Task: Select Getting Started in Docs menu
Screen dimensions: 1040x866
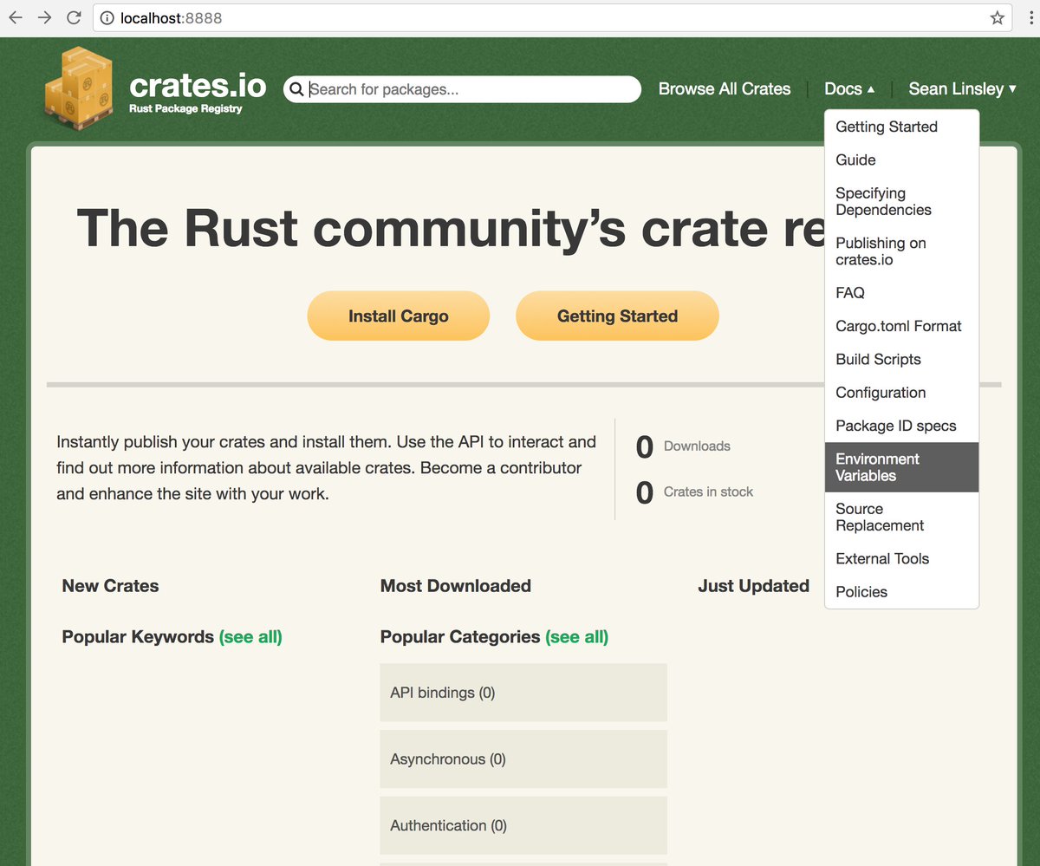Action: (901, 127)
